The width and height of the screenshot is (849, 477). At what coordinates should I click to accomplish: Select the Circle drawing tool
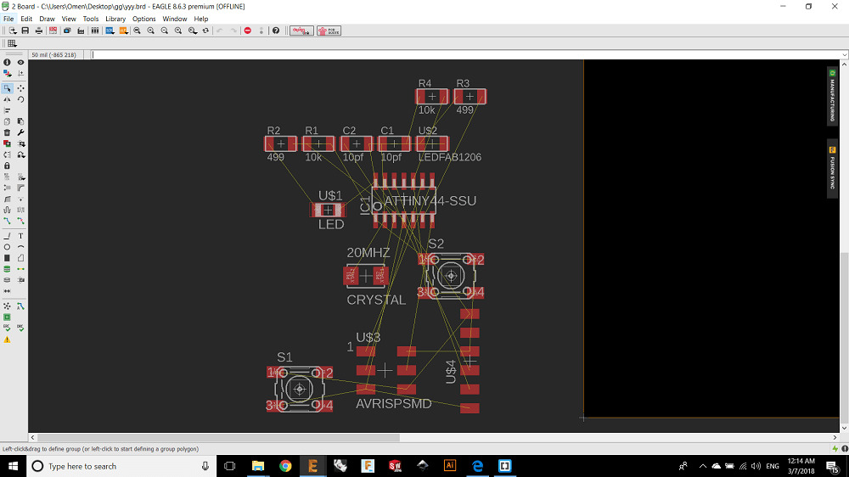click(x=7, y=247)
